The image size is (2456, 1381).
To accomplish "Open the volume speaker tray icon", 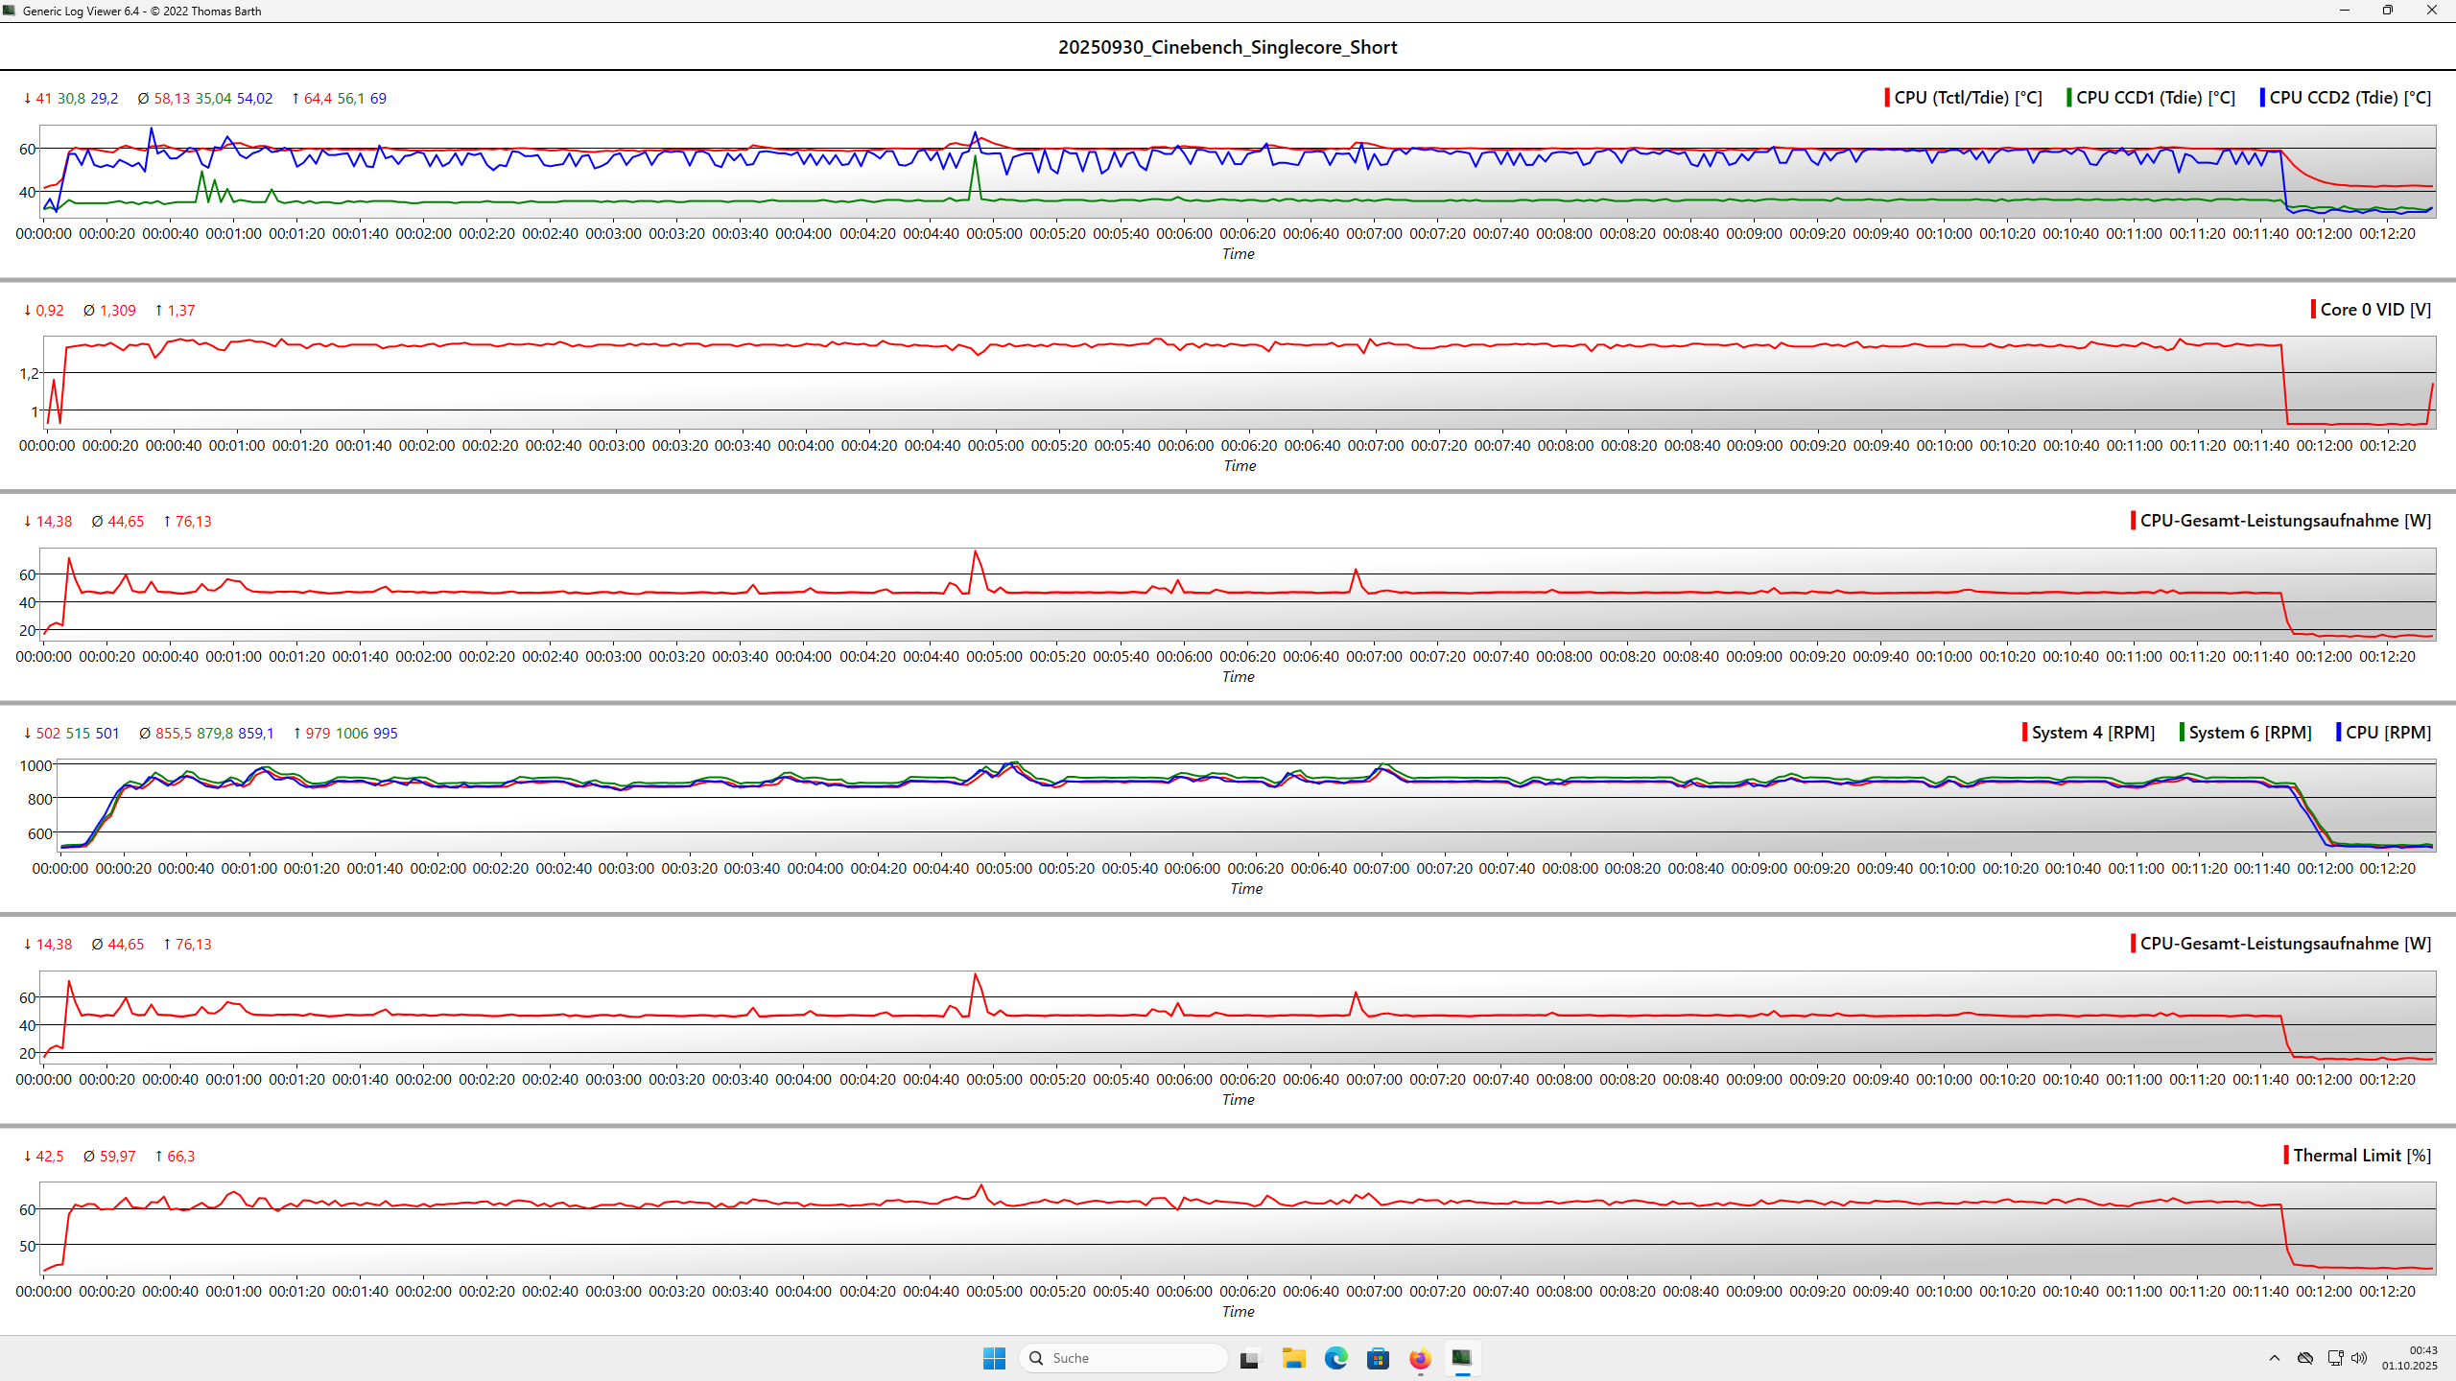I will (2360, 1358).
